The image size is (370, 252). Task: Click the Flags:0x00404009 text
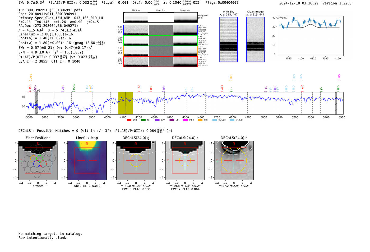coord(222,3)
